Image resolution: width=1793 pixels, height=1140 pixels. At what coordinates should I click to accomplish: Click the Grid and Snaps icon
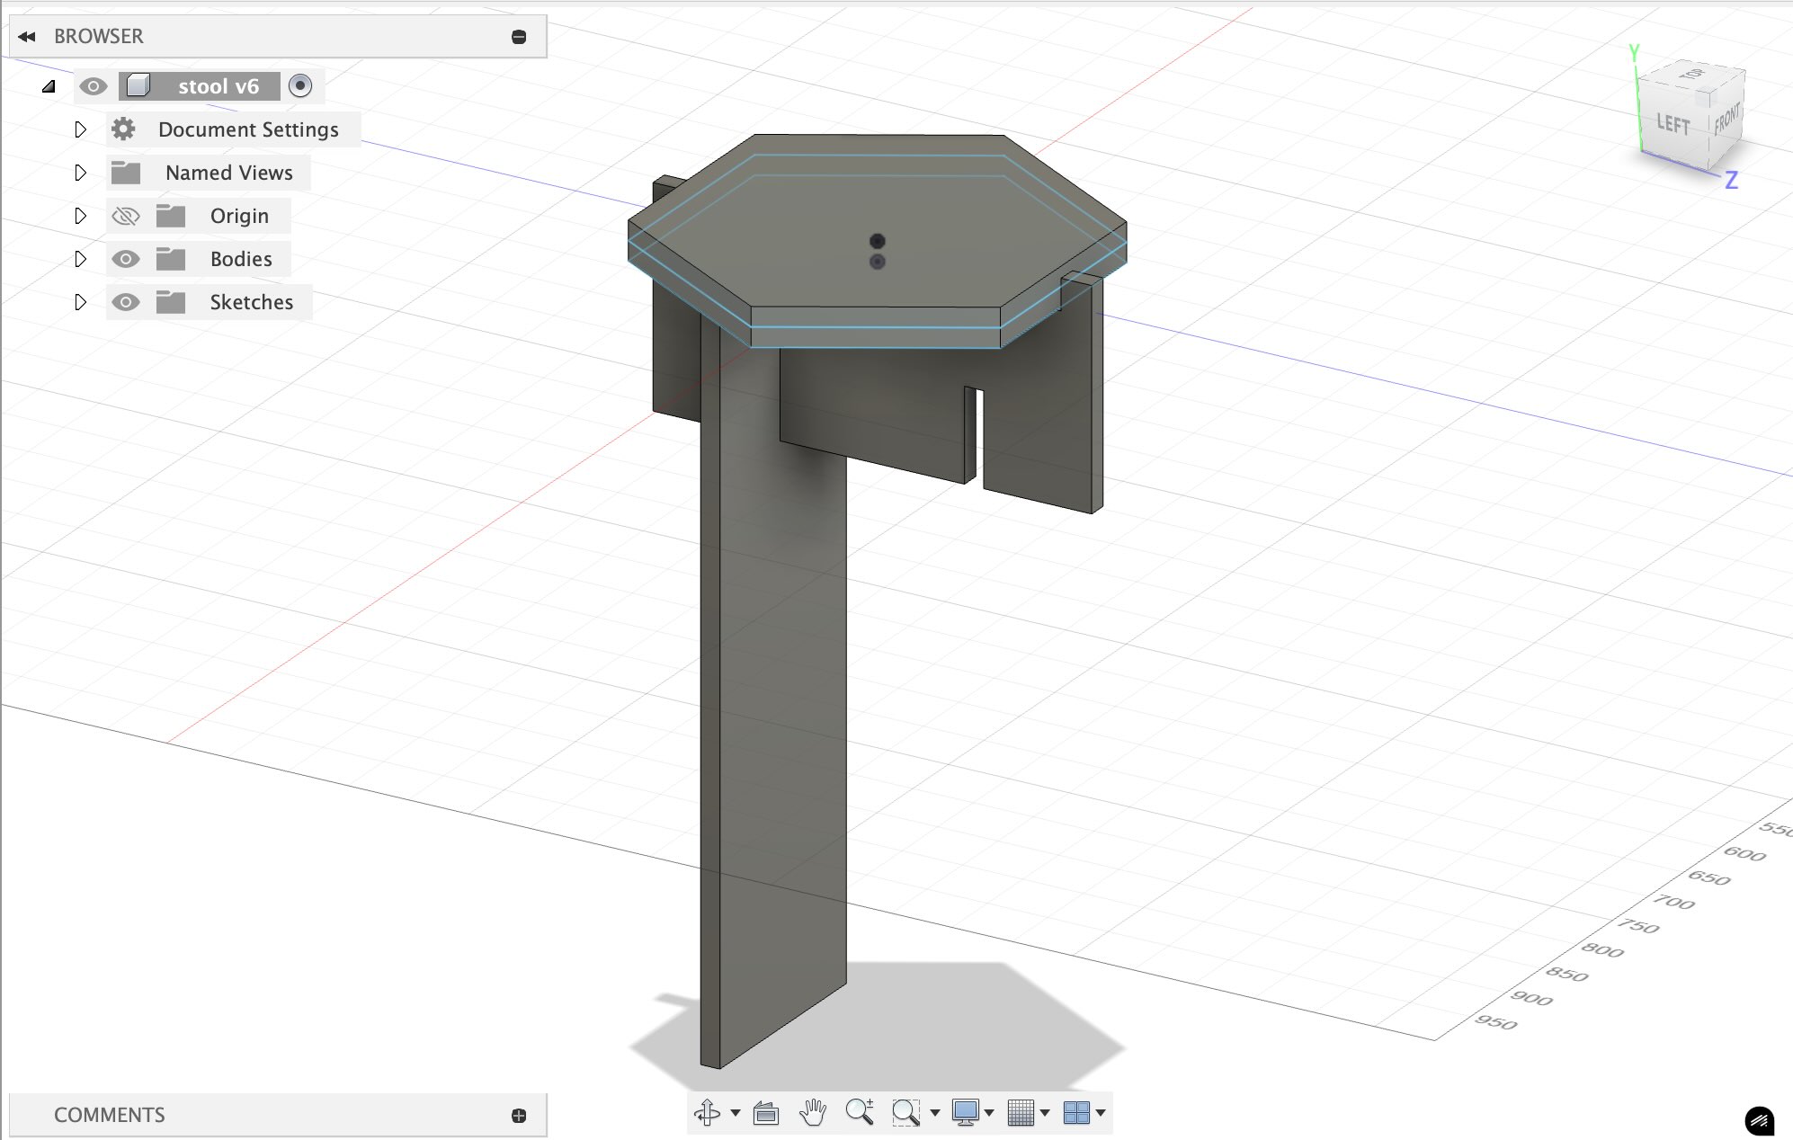[x=1021, y=1113]
